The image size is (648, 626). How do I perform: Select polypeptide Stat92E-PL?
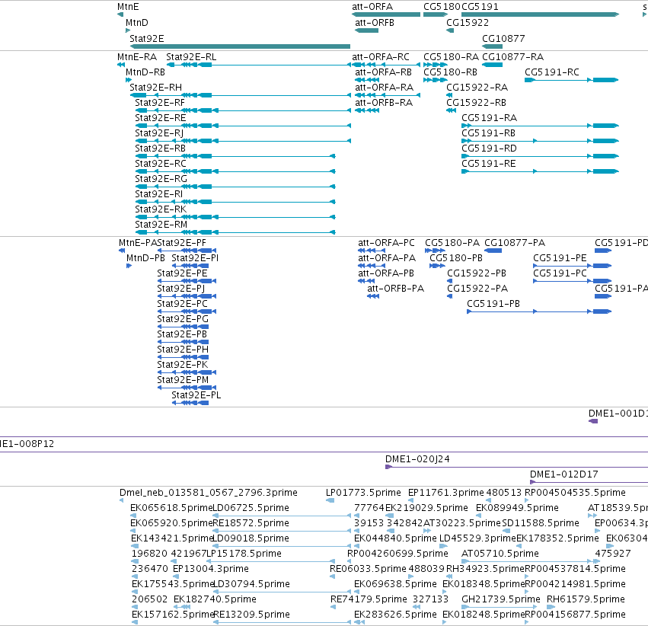(x=190, y=403)
